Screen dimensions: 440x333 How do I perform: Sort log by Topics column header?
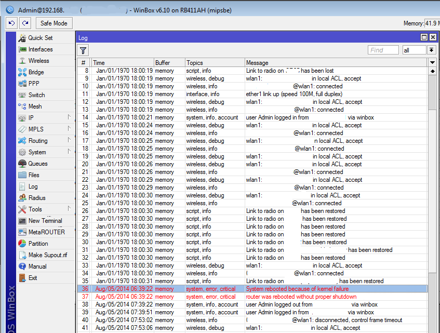(214, 63)
